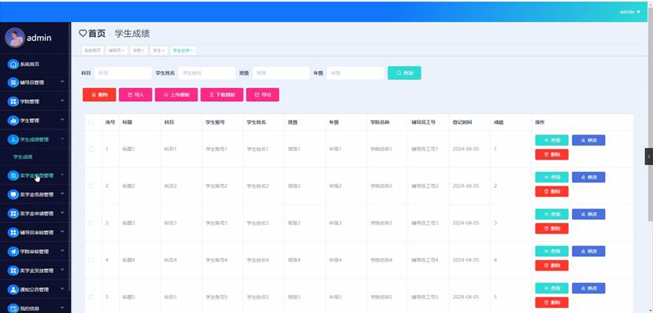Switch to the 系统首页 tab
Image resolution: width=653 pixels, height=313 pixels.
92,50
